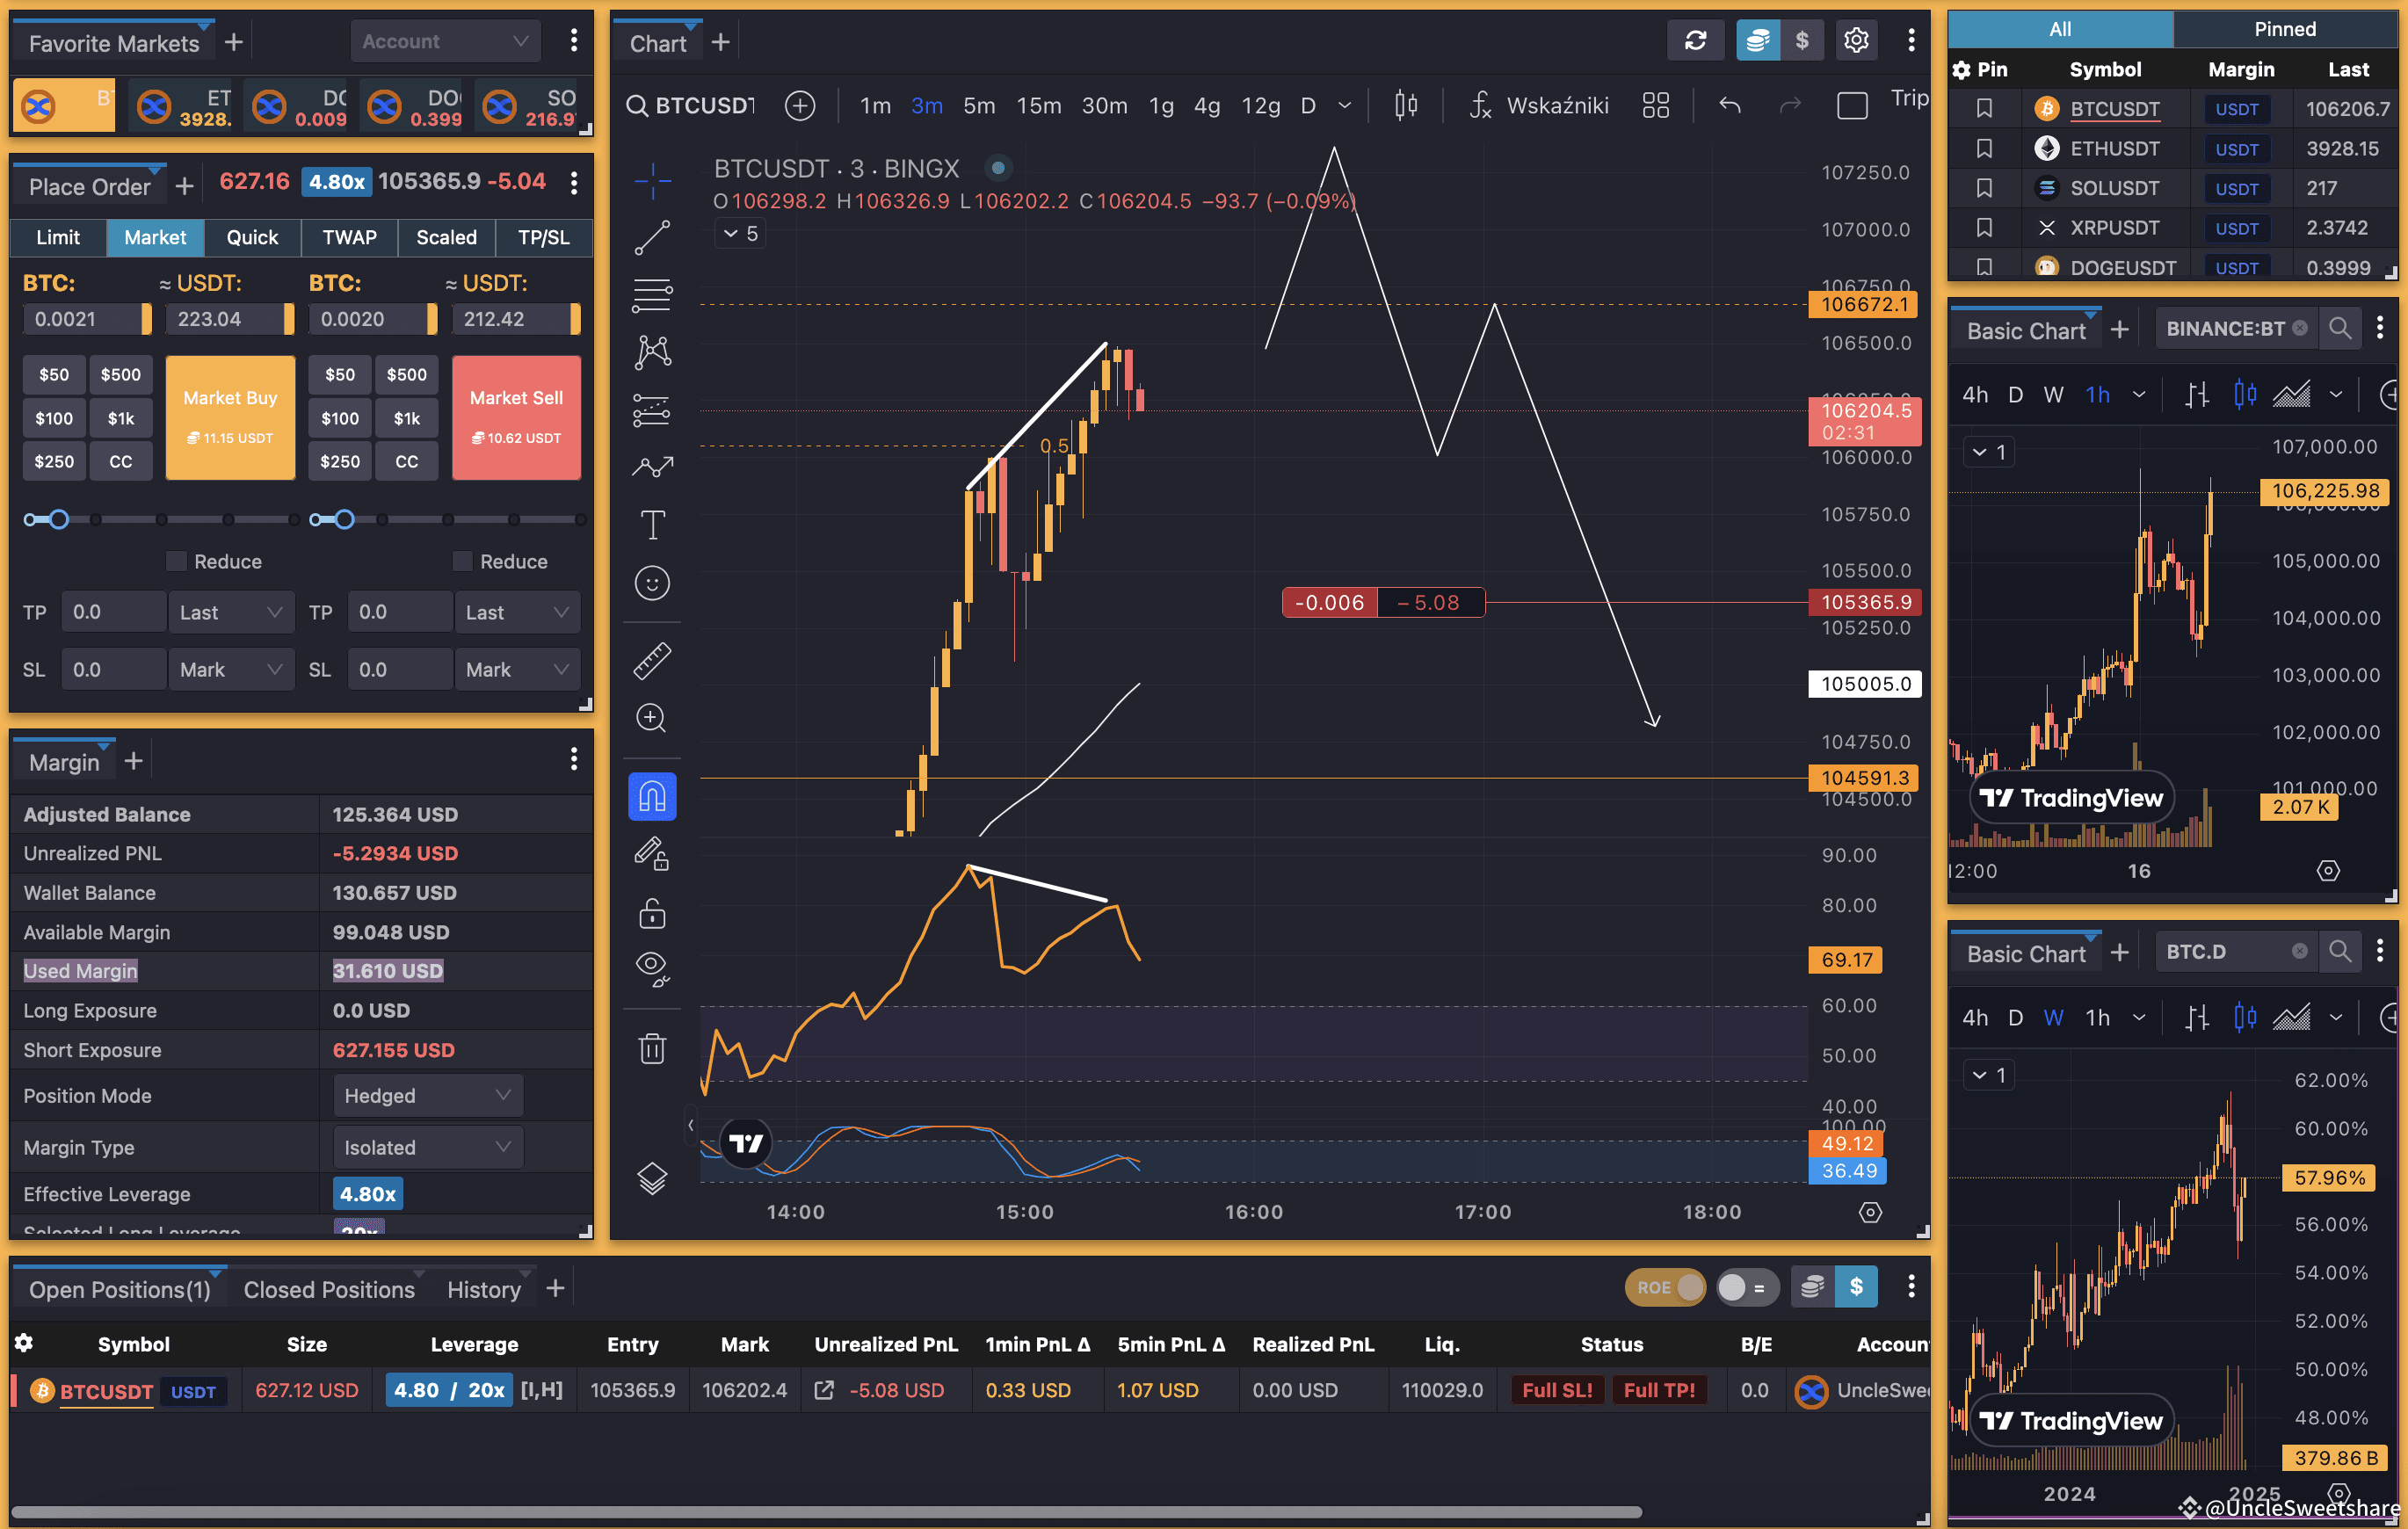
Task: Select the pattern drawing tool
Action: [x=652, y=352]
